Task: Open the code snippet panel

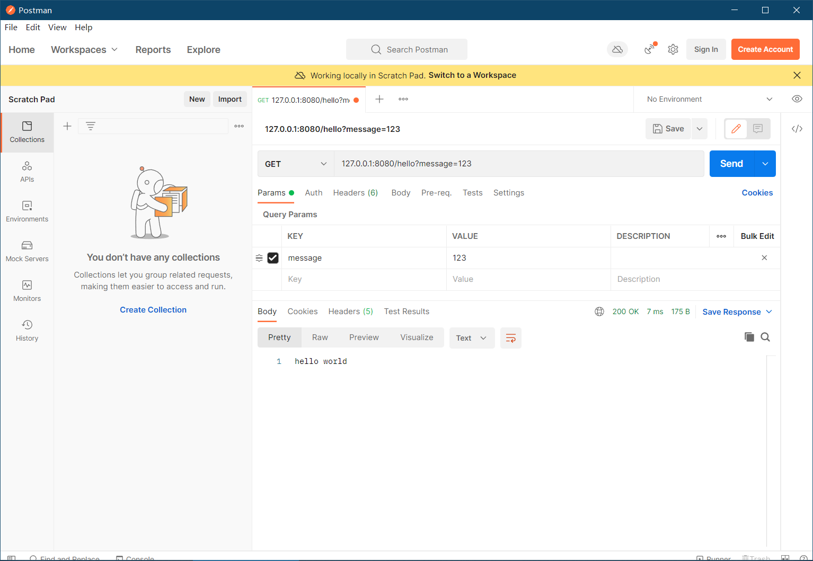Action: tap(797, 129)
